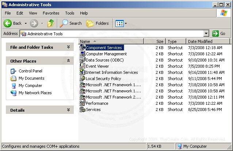Screen dimensions: 233x151
Task: Minimize the Administrative Tools window
Action: [x=215, y=5]
